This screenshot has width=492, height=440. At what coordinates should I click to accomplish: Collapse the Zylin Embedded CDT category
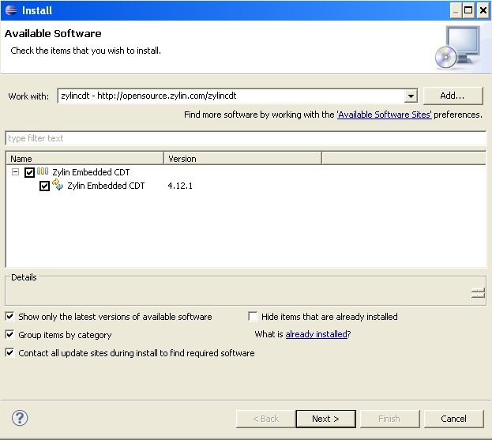[x=15, y=171]
